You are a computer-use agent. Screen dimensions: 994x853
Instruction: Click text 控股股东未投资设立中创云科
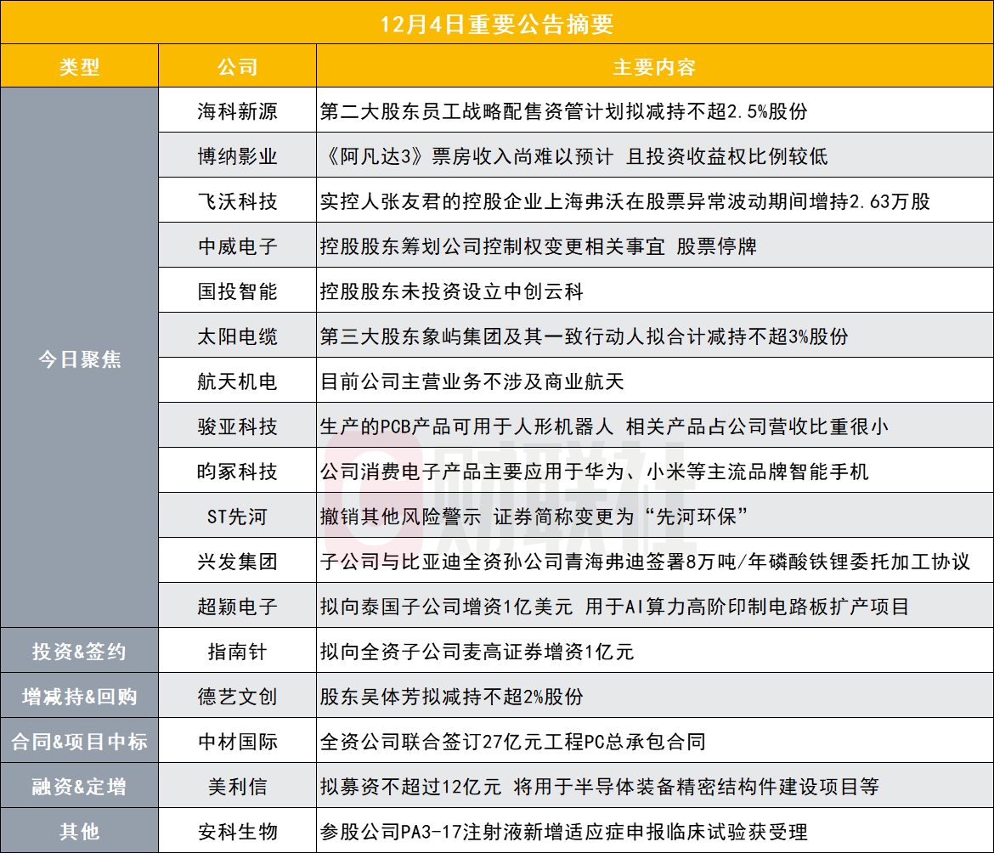point(451,291)
